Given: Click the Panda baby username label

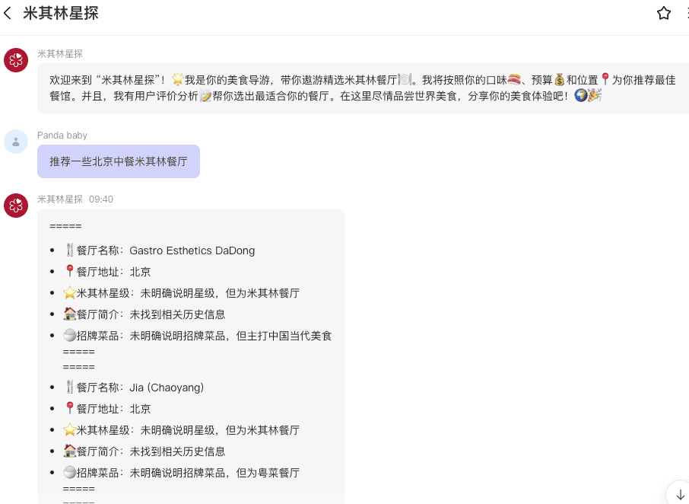Looking at the screenshot, I should 62,136.
